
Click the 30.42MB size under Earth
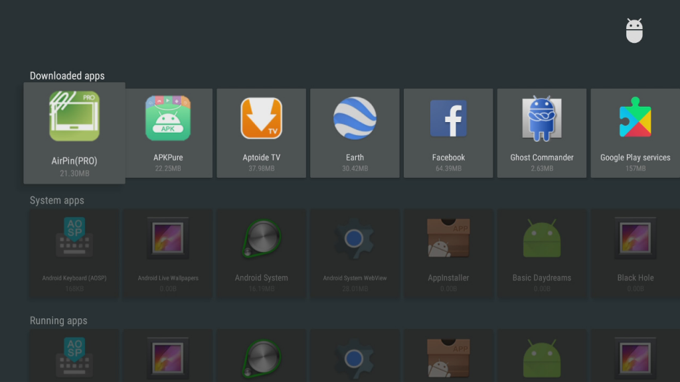[355, 168]
